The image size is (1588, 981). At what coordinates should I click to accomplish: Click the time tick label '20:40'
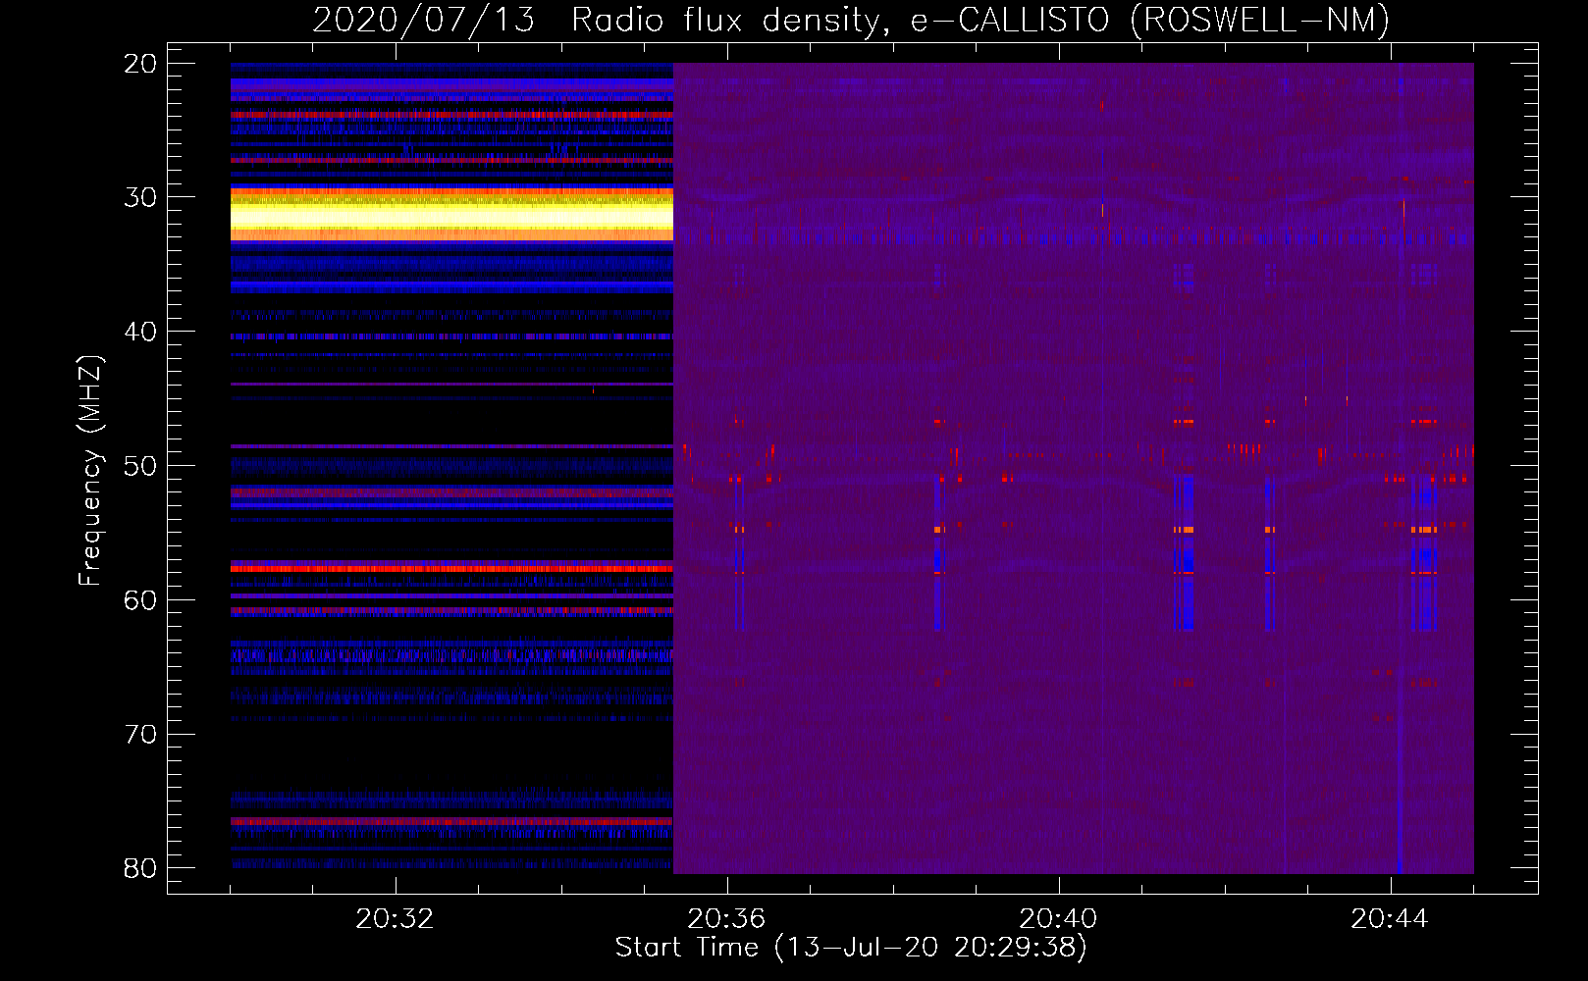(1058, 919)
